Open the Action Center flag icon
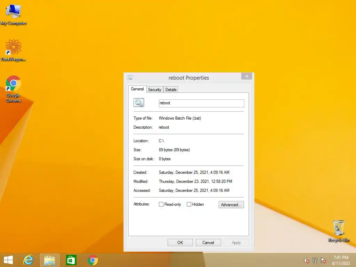The width and height of the screenshot is (356, 267). (323, 260)
